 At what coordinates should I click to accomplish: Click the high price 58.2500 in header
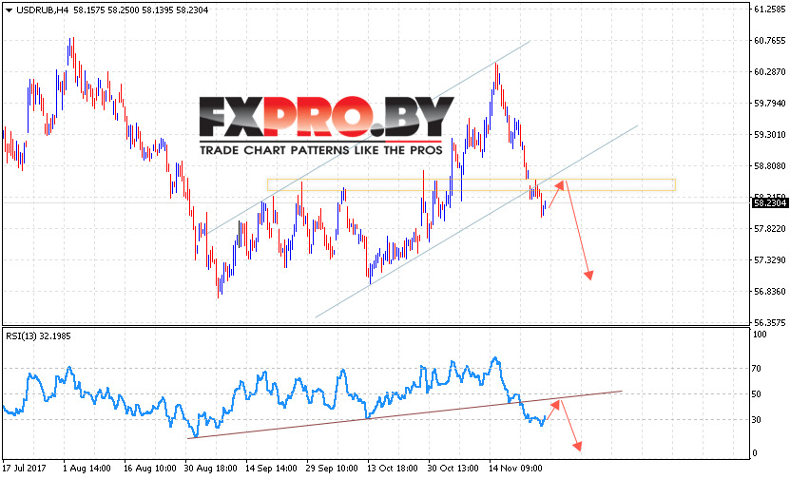123,10
